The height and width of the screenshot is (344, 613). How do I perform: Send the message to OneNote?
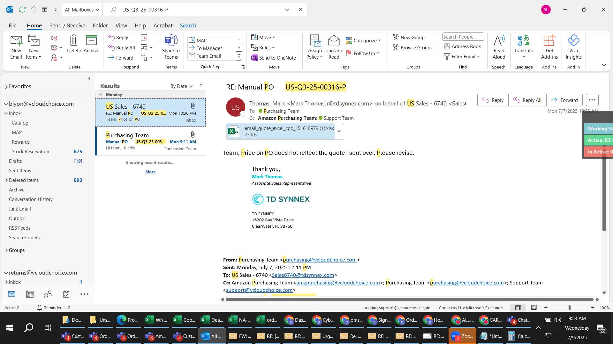click(274, 58)
